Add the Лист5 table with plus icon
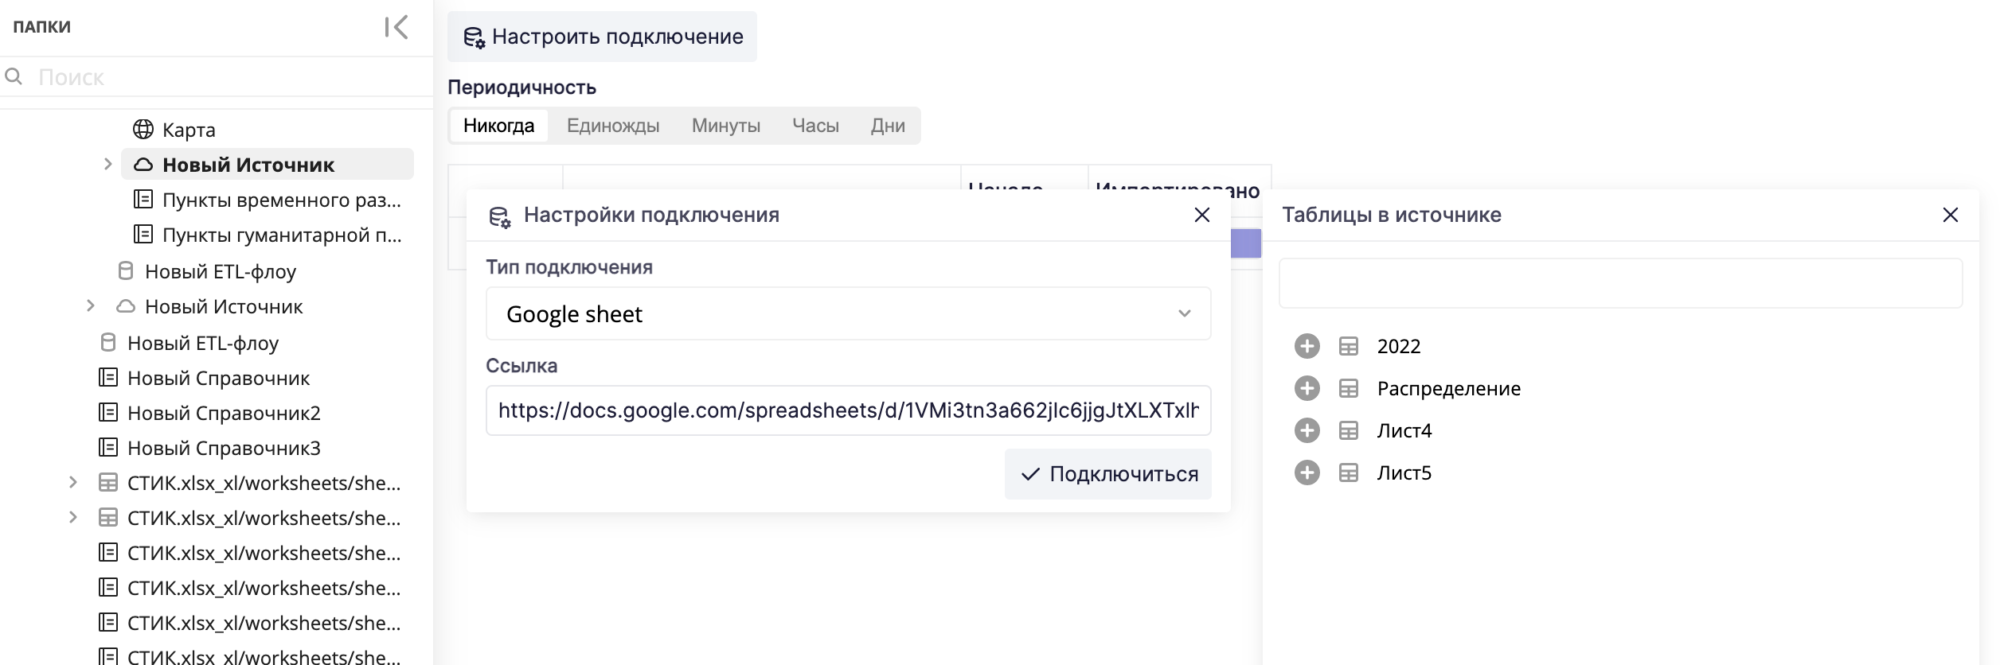The height and width of the screenshot is (665, 2000). pos(1307,472)
